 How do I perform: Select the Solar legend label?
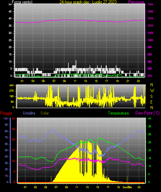[x=45, y=113]
